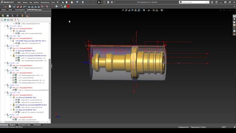Open the Окно menu
This screenshot has height=133, width=236.
[x=53, y=2]
